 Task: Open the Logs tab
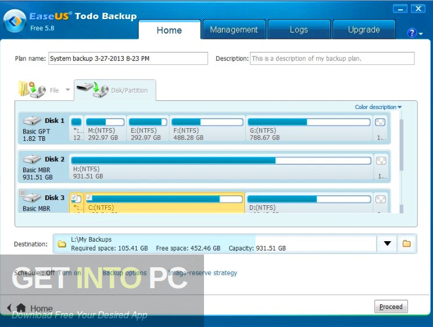299,30
